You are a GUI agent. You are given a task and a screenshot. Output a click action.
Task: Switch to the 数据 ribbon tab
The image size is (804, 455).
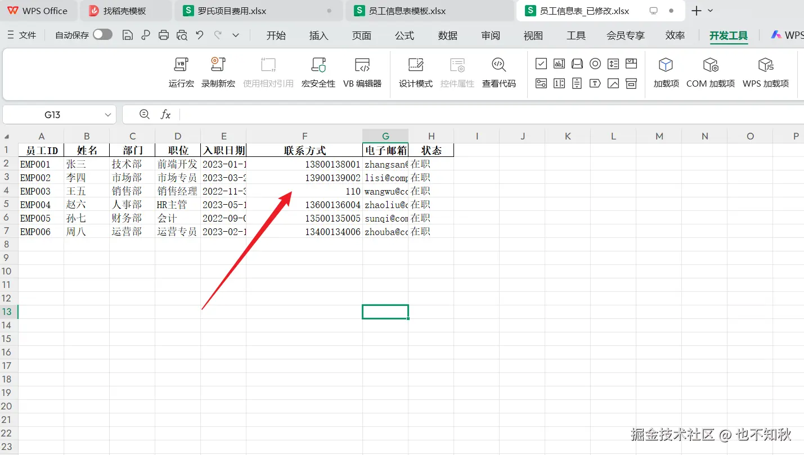tap(448, 35)
